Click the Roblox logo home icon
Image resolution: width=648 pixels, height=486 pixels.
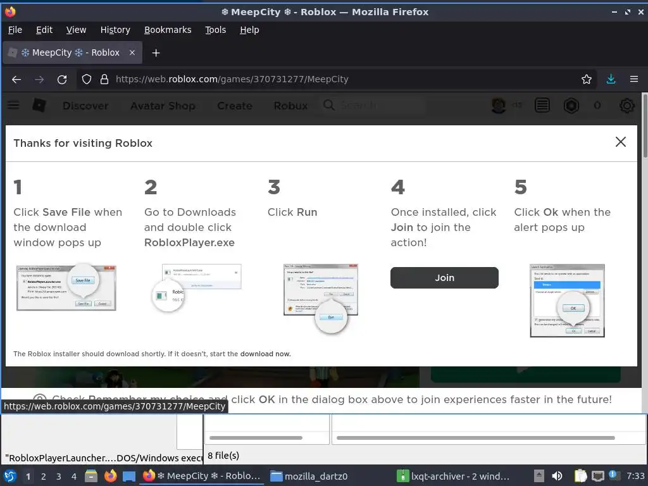pyautogui.click(x=39, y=106)
